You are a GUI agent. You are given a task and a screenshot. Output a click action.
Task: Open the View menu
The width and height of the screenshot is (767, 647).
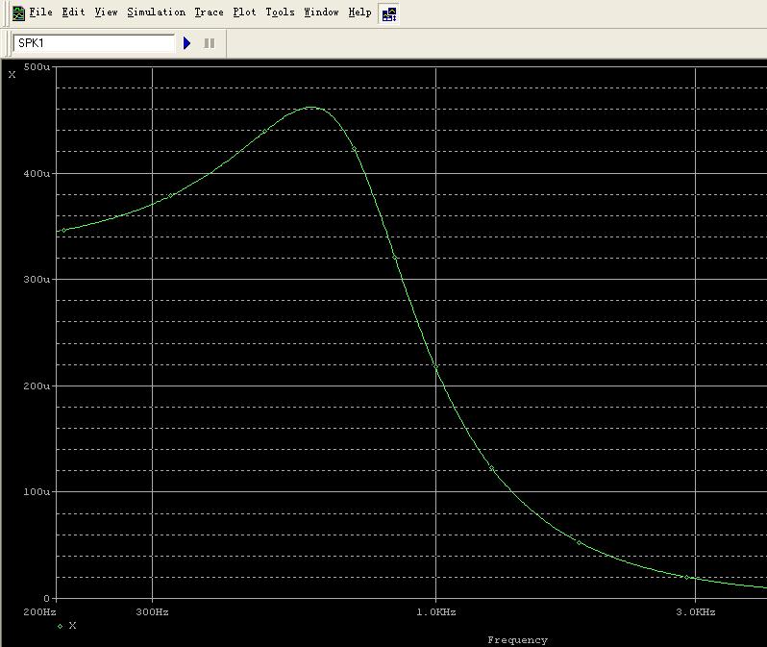click(106, 12)
